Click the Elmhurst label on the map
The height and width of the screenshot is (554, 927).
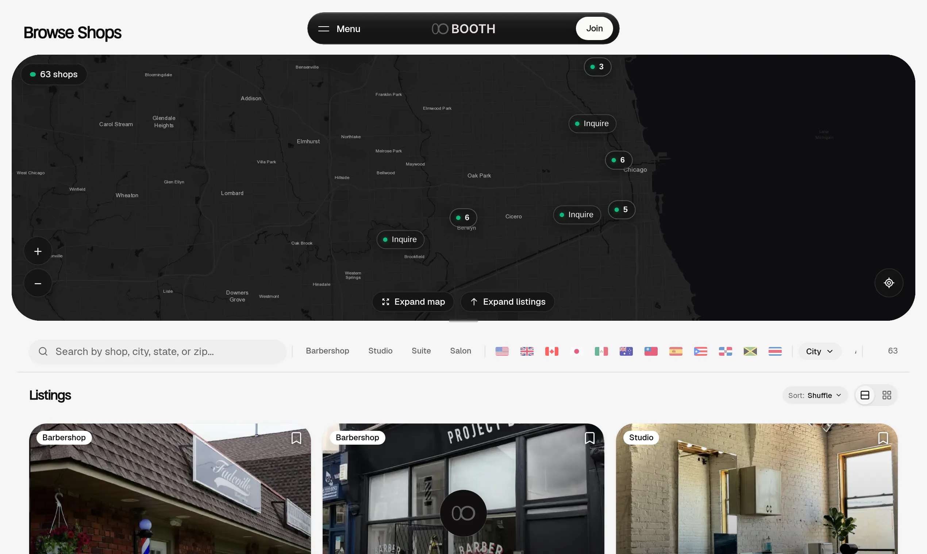point(308,141)
